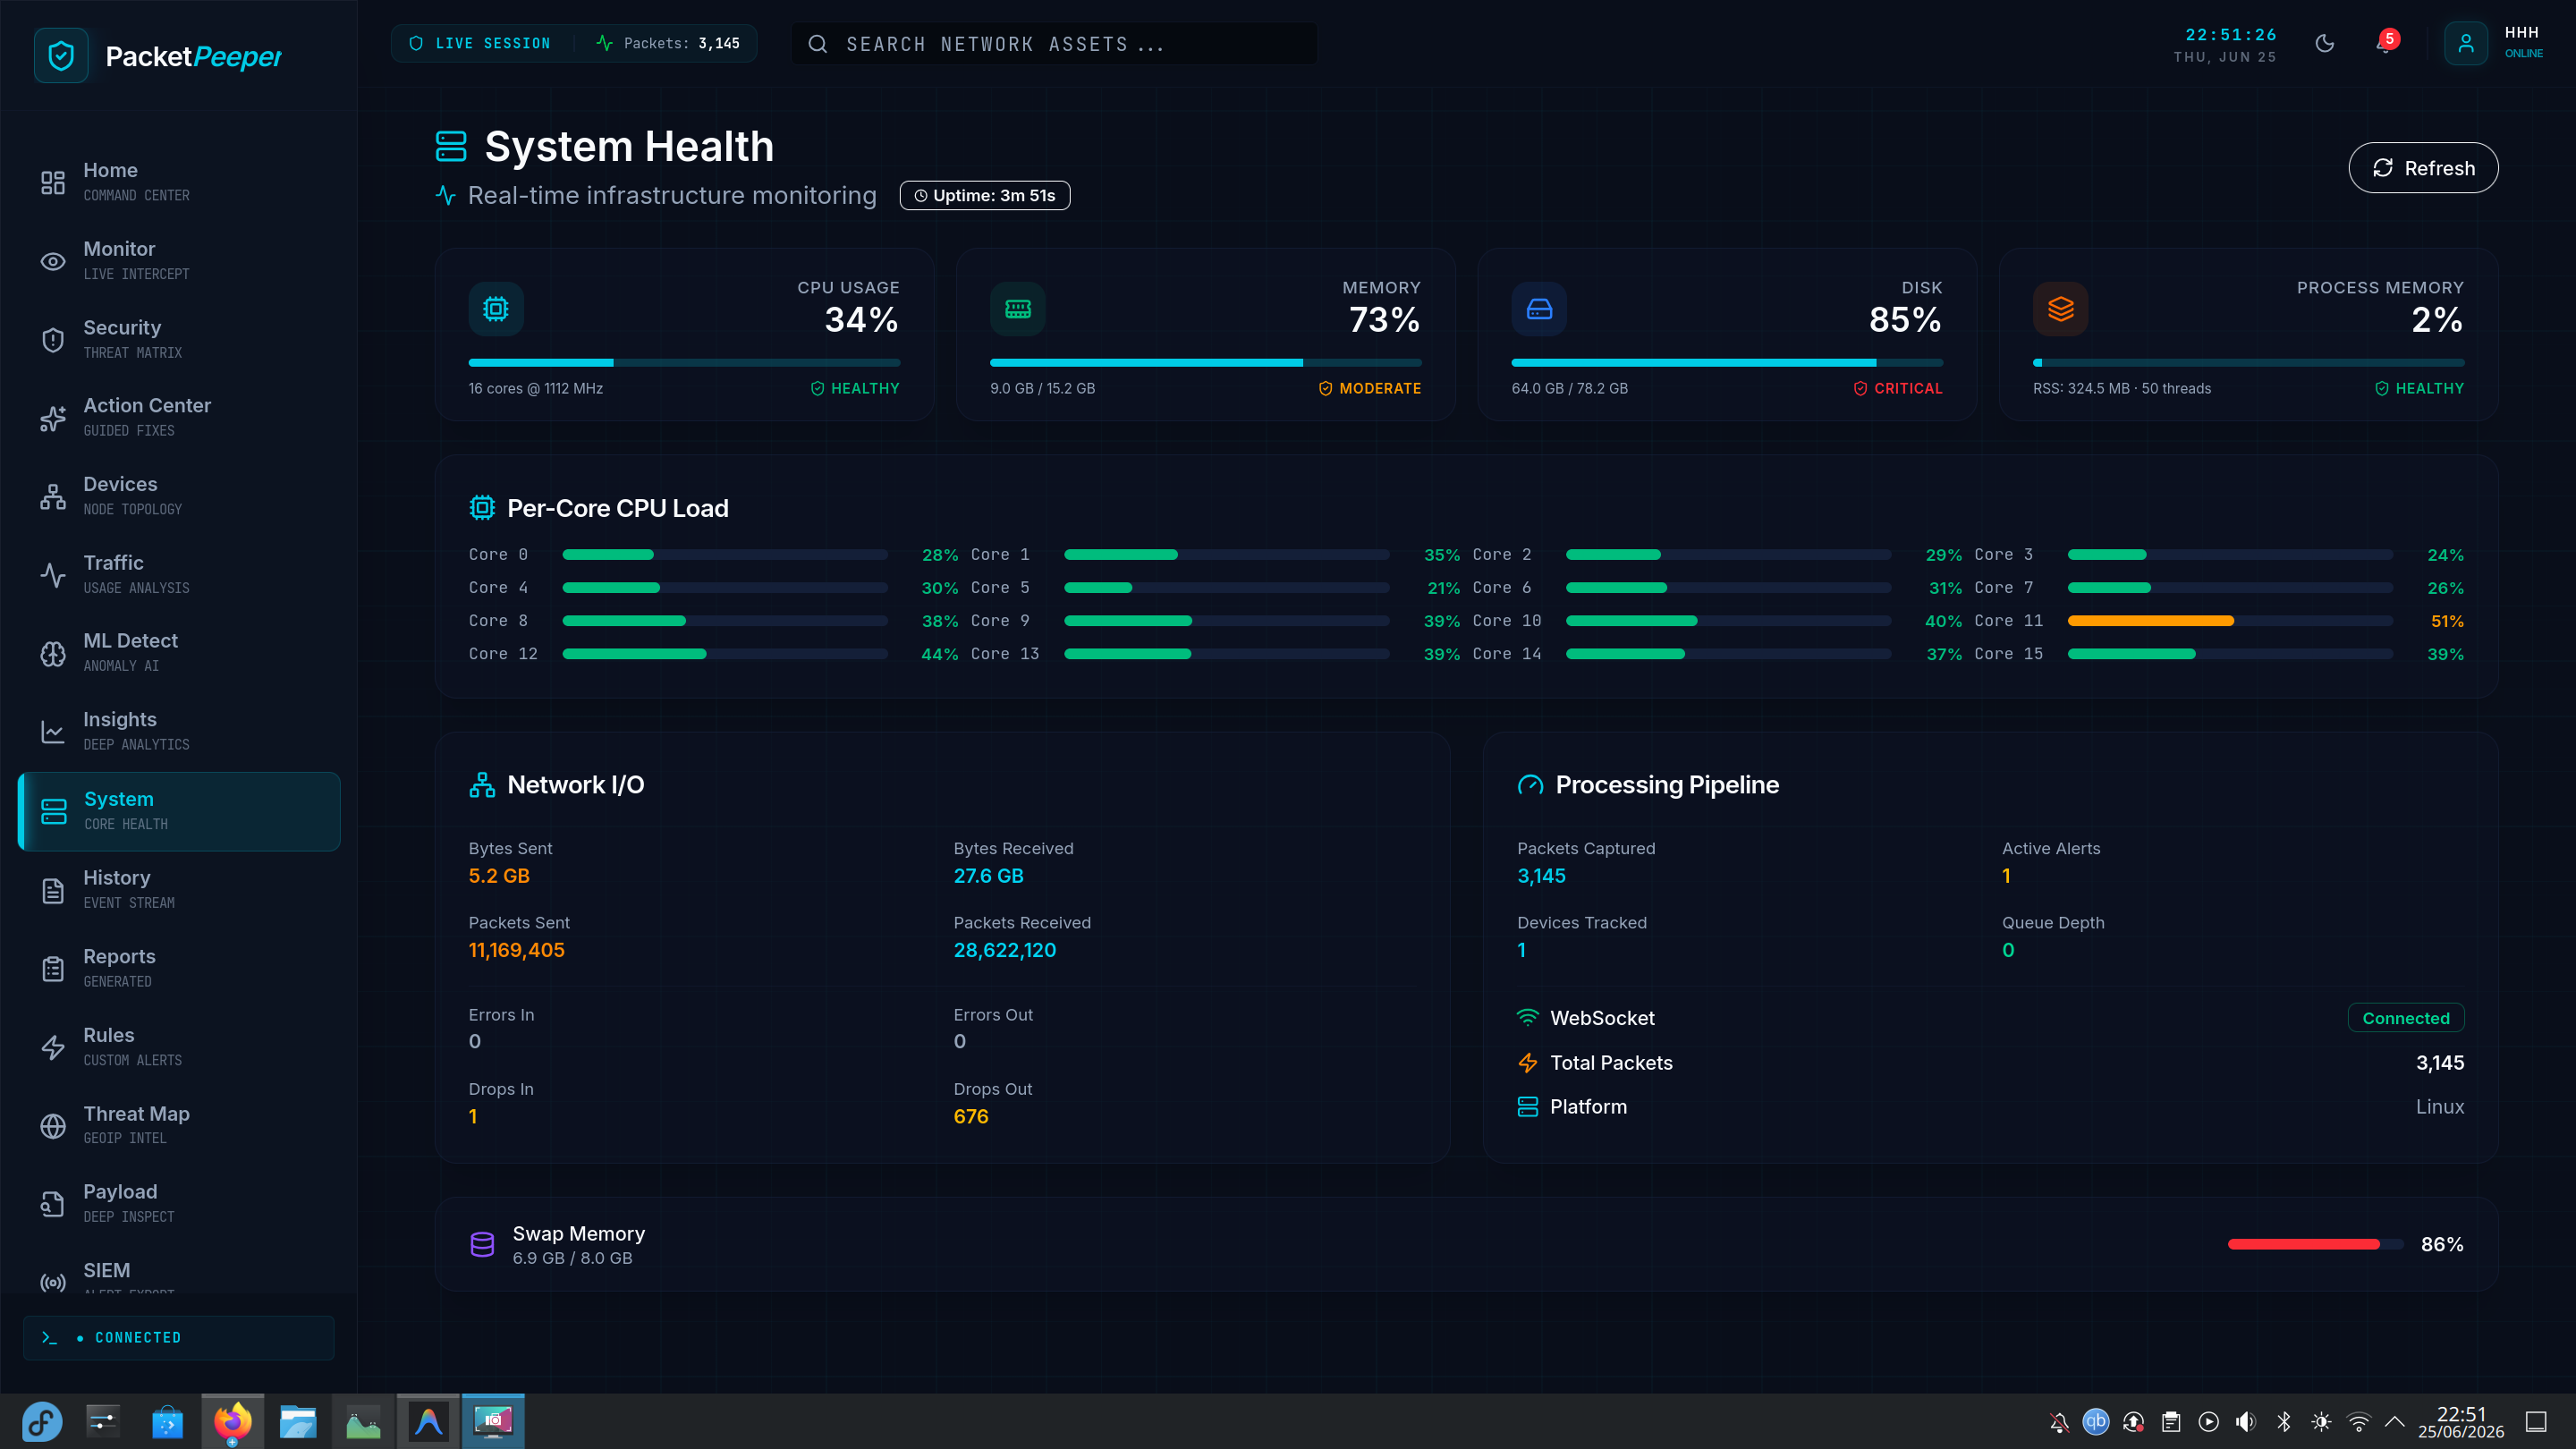Click the Disk drive icon
Image resolution: width=2576 pixels, height=1449 pixels.
(1539, 309)
